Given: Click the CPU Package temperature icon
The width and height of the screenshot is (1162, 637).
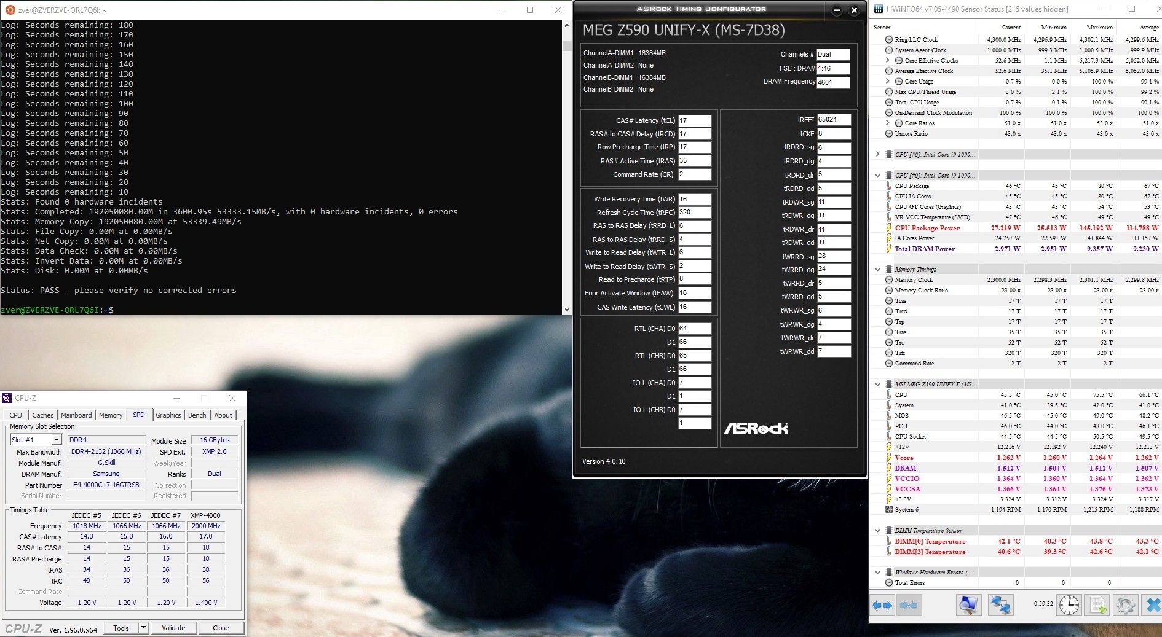Looking at the screenshot, I should pos(889,186).
